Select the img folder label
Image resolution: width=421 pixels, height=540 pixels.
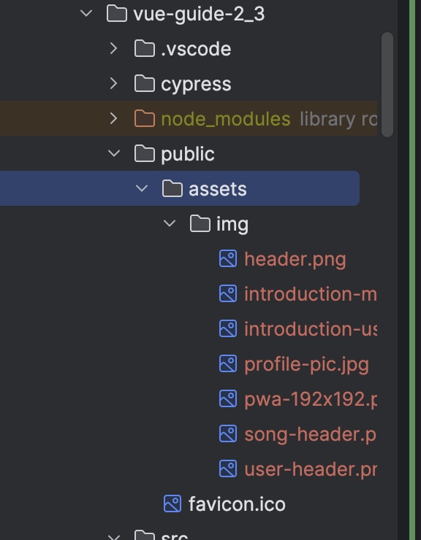[232, 225]
